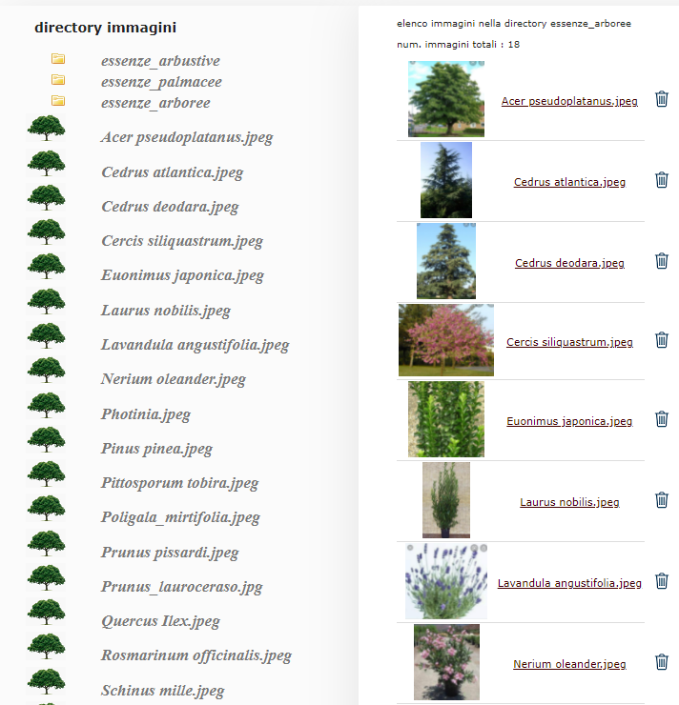Click tree icon beside Photinia.jpeg
The width and height of the screenshot is (679, 705).
(46, 405)
